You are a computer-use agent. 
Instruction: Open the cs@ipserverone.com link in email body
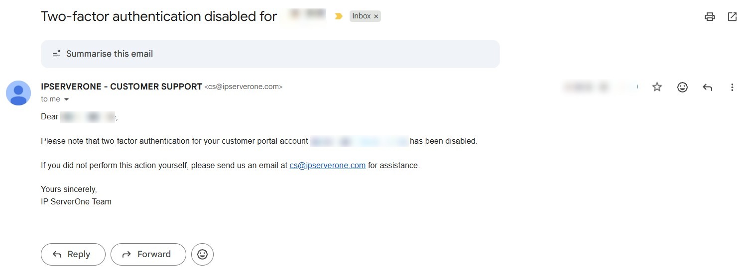tap(327, 165)
